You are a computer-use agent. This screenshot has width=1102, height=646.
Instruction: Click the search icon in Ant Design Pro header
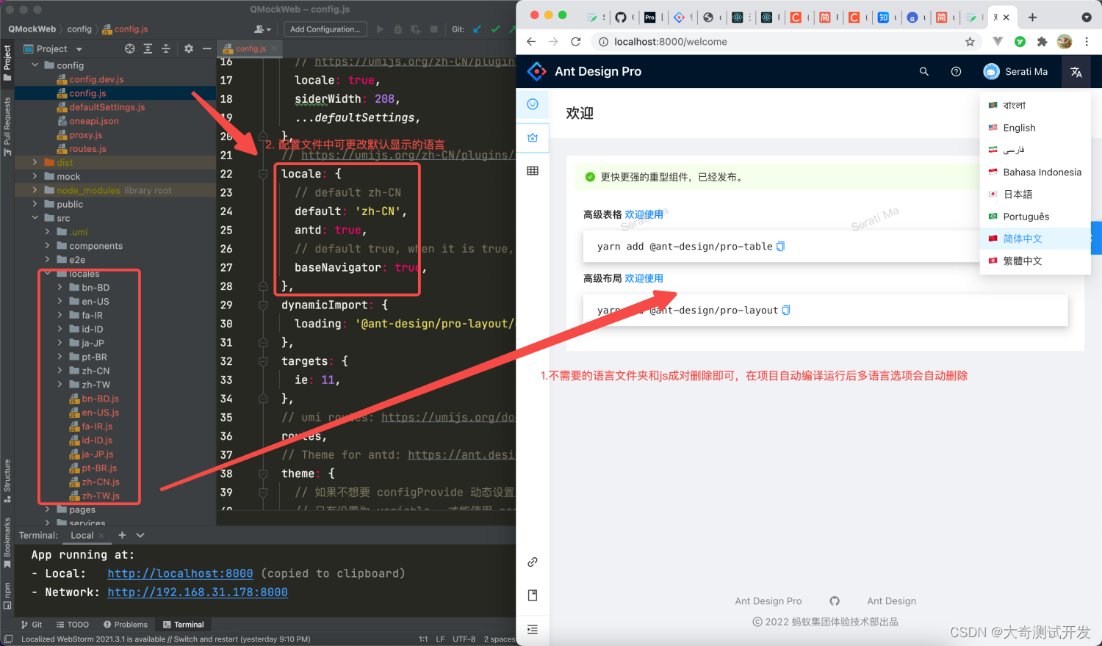pos(924,72)
